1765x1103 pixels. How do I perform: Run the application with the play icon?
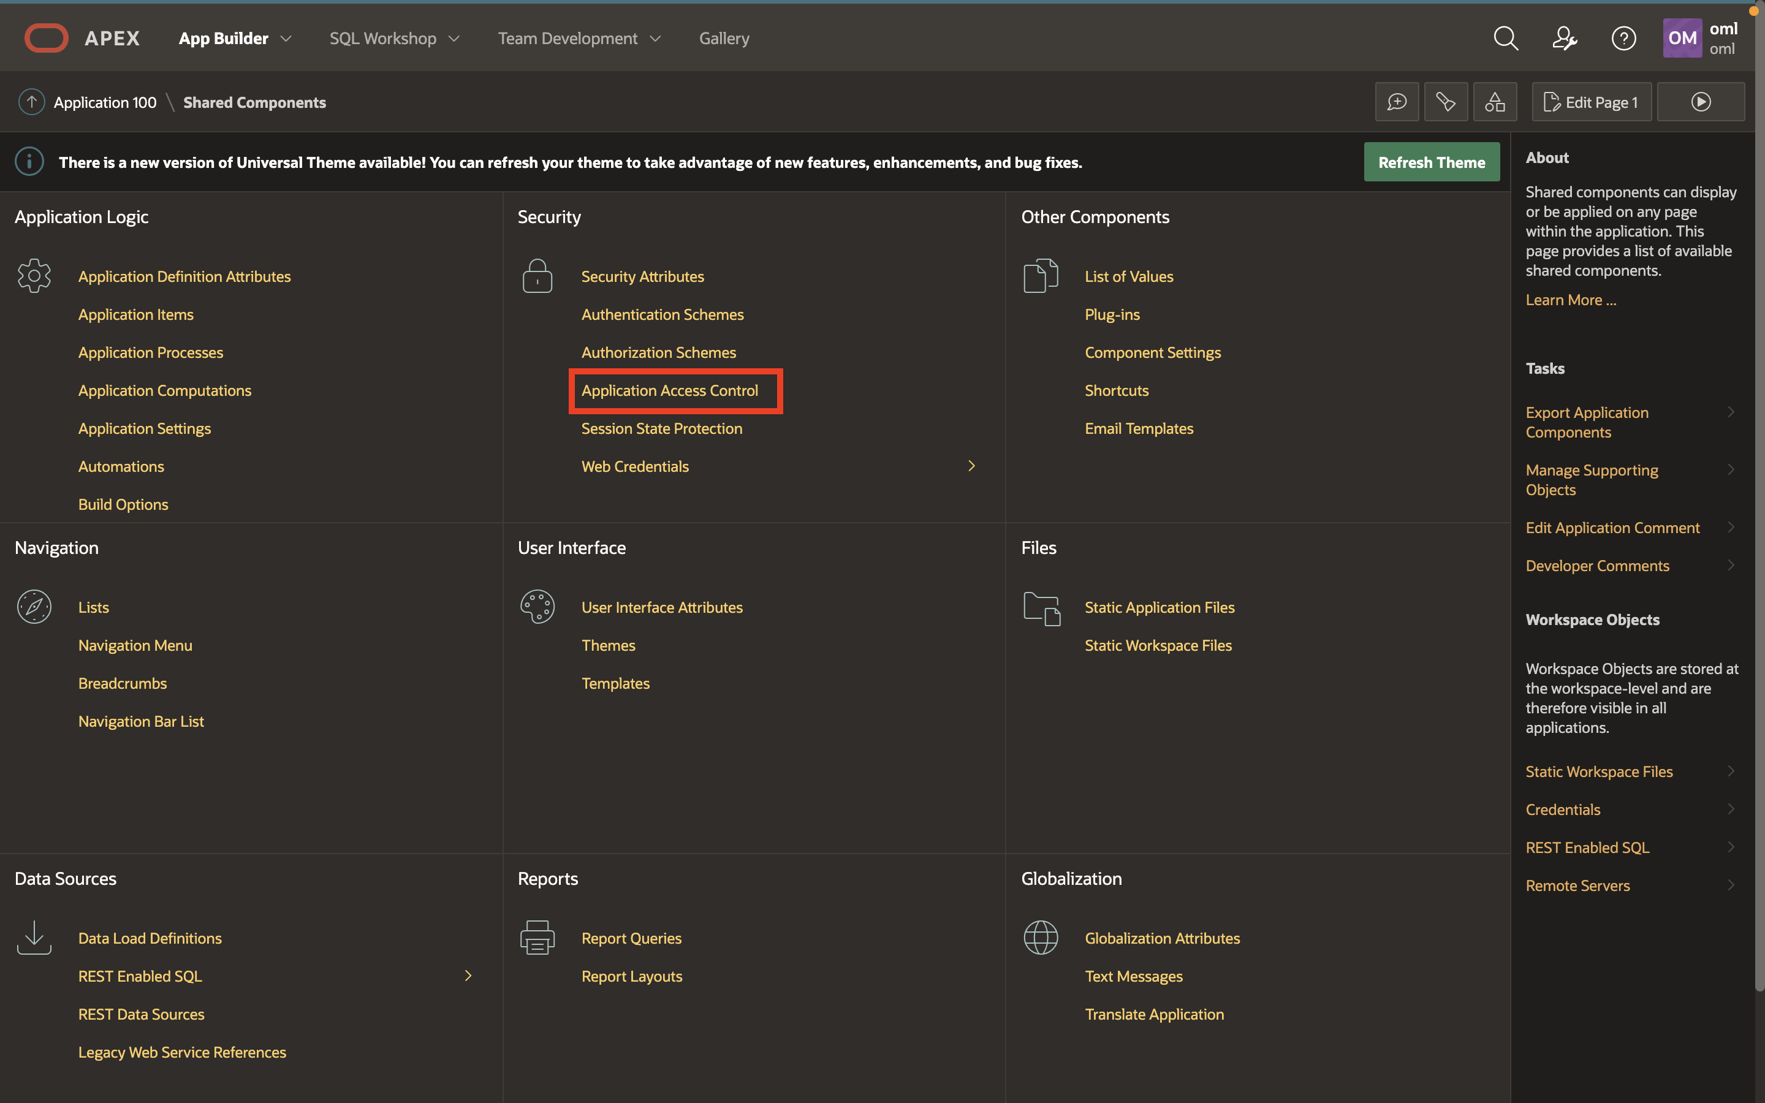pyautogui.click(x=1701, y=102)
